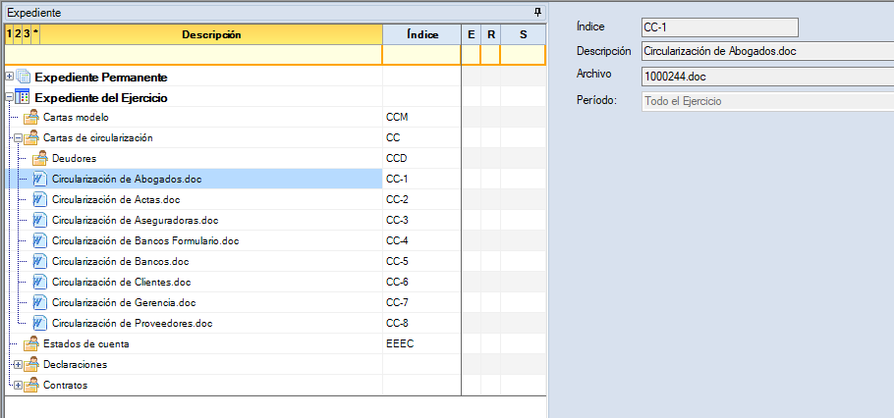Pin the Expediente panel with pushpin icon
Screen dimensions: 894x418
point(537,12)
